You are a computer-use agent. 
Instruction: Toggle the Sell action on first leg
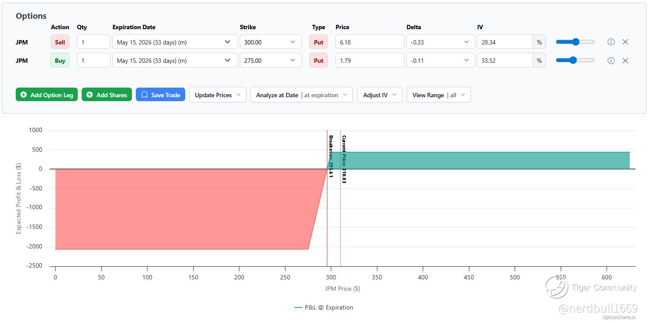point(60,42)
